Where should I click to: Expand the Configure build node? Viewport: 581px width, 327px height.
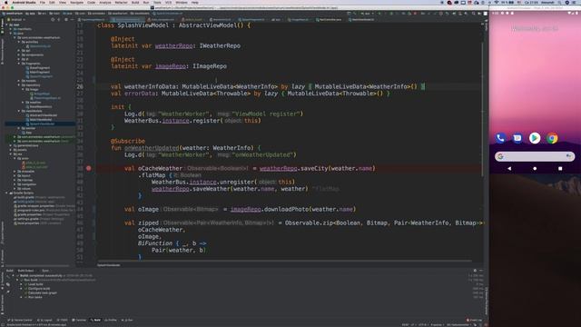tap(21, 289)
